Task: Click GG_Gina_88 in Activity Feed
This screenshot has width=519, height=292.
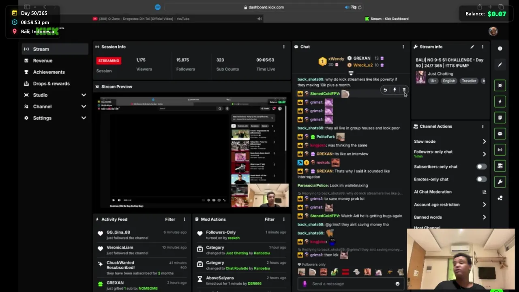Action: tap(118, 232)
